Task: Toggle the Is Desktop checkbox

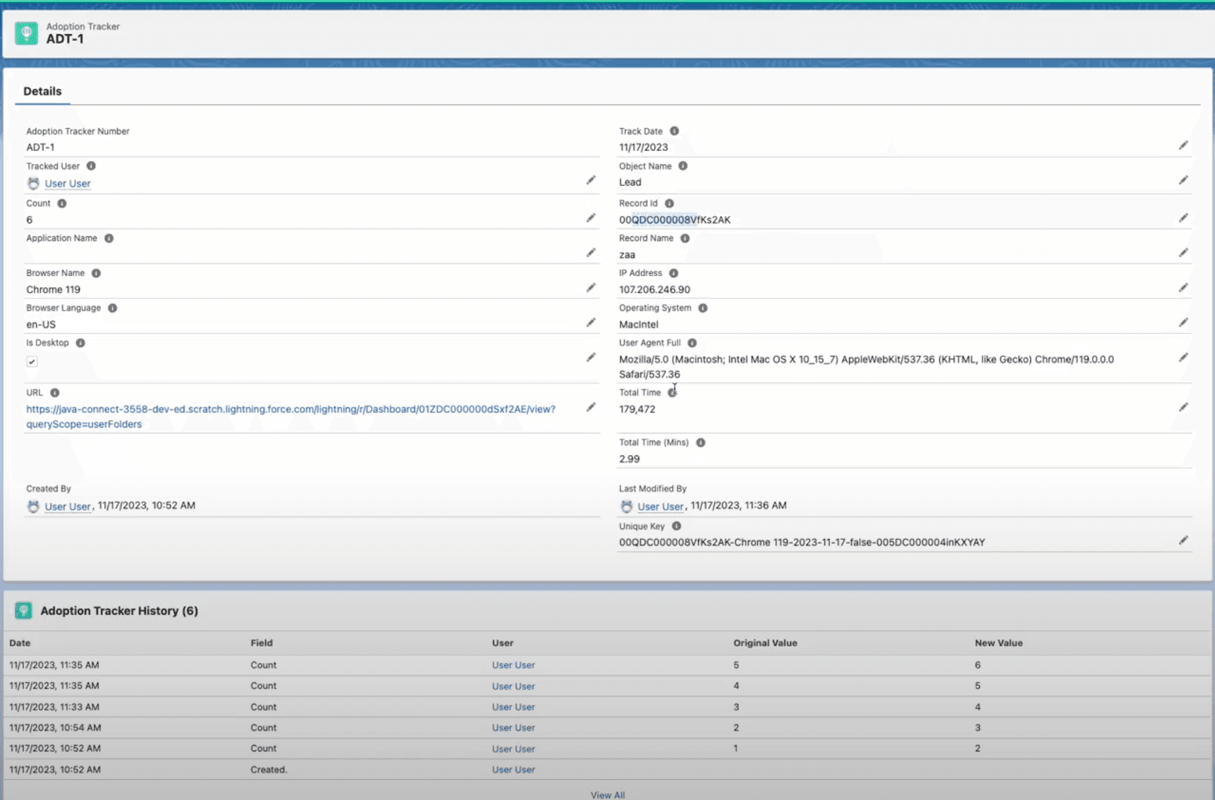Action: tap(32, 361)
